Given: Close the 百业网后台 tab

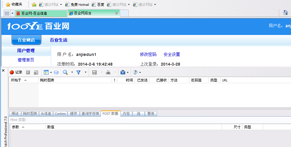Looking at the screenshot, I should tap(117, 13).
